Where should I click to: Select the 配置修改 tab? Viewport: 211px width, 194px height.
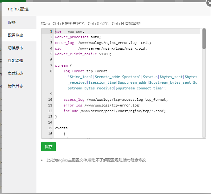pyautogui.click(x=19, y=35)
